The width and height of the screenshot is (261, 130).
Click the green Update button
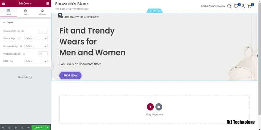[x=38, y=127]
